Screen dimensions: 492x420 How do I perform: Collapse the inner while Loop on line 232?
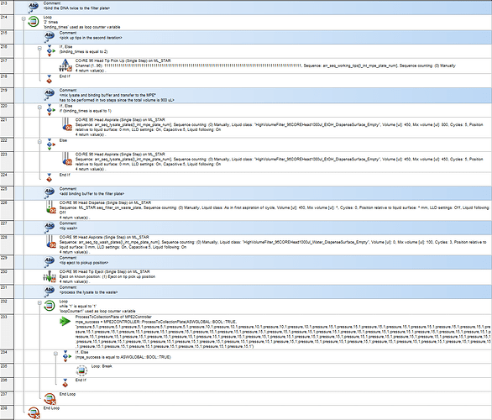(x=39, y=303)
